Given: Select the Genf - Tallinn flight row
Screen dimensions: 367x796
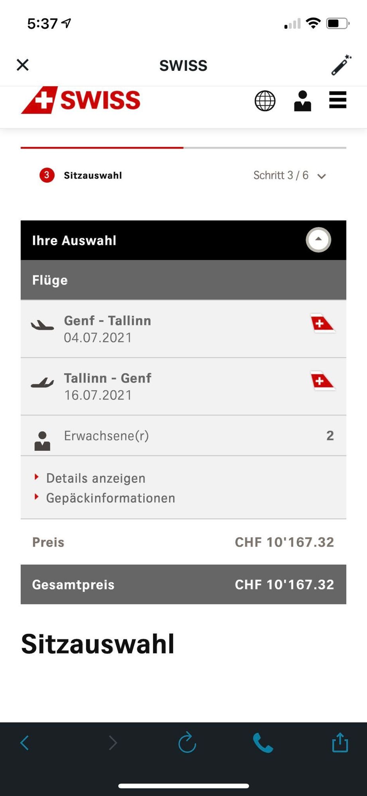Looking at the screenshot, I should click(183, 329).
